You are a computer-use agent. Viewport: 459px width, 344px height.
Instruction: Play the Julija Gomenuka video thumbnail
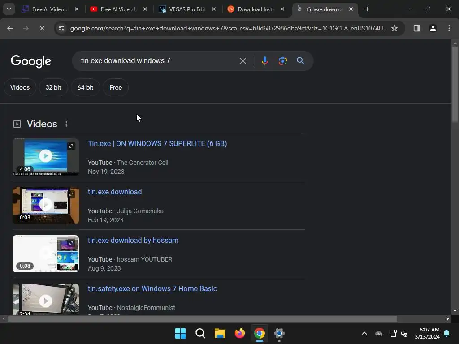click(46, 204)
